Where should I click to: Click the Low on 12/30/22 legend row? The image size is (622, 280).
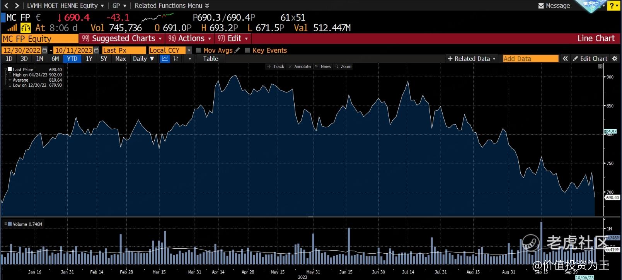[35, 85]
